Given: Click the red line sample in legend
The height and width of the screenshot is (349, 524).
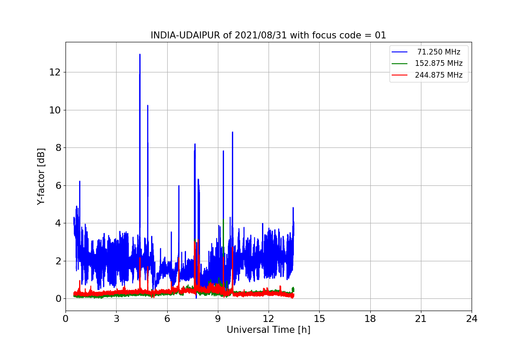Looking at the screenshot, I should tap(400, 75).
